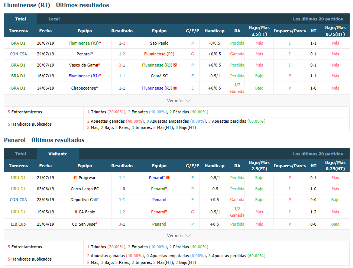Screen dimensions: 353x268
Task: Expand Ver más under Penarol results
Action: tap(179, 236)
